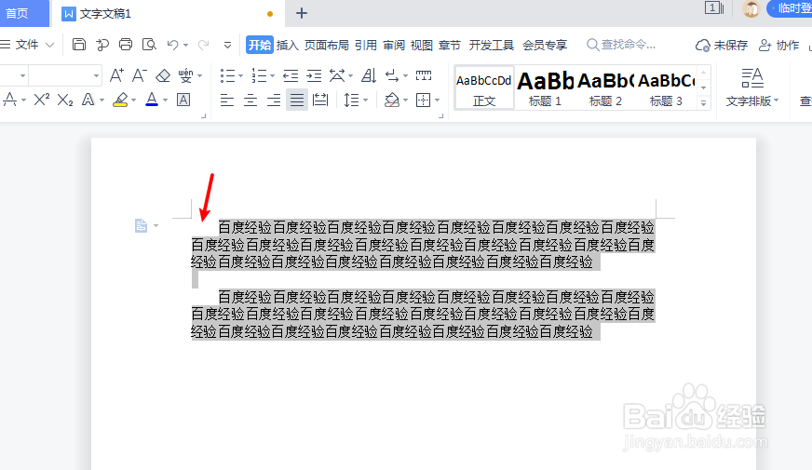Click 协作 button
Image resolution: width=812 pixels, height=470 pixels.
(778, 45)
